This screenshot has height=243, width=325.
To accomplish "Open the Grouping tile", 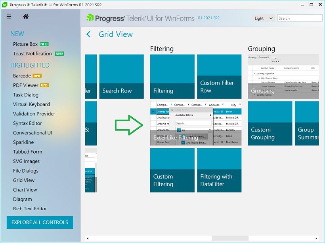I will (x=283, y=77).
